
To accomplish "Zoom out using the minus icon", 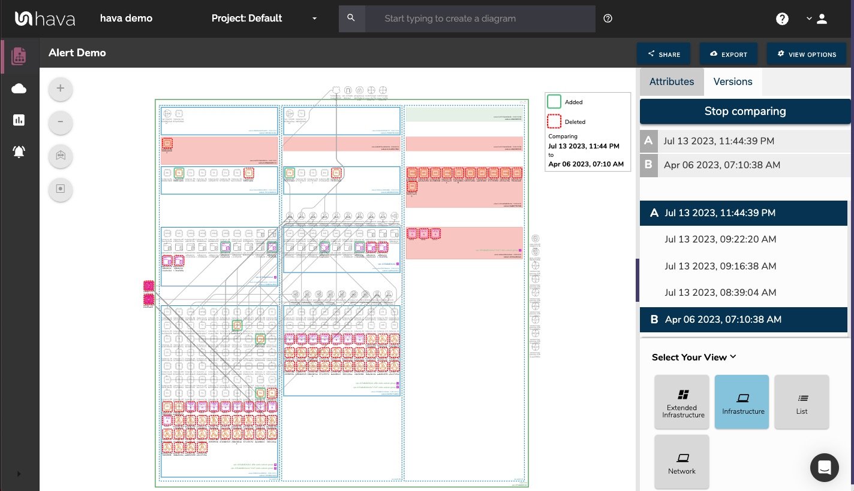I will 60,122.
